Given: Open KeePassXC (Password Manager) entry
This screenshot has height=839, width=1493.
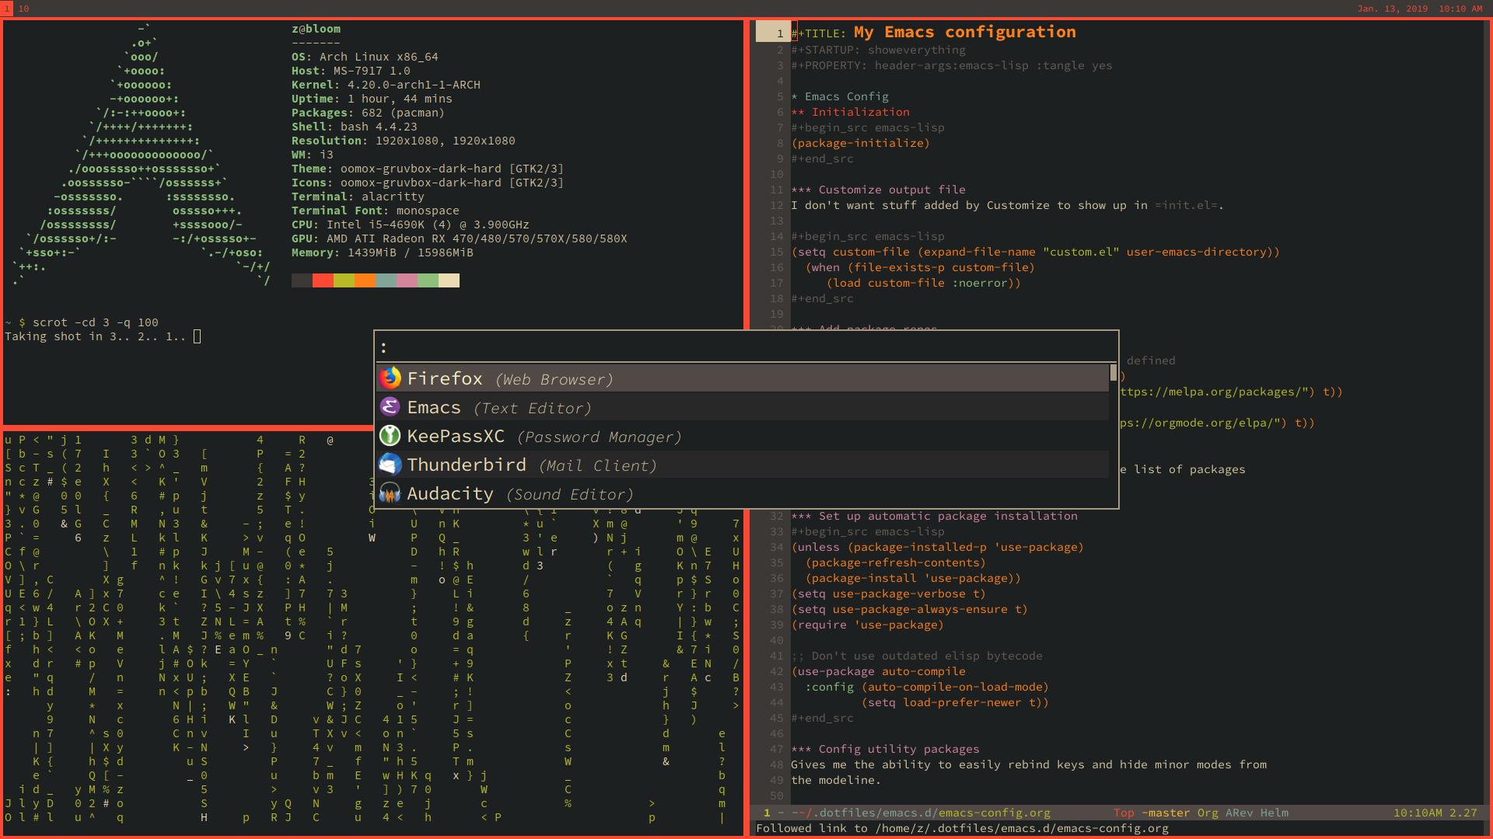Looking at the screenshot, I should tap(743, 436).
